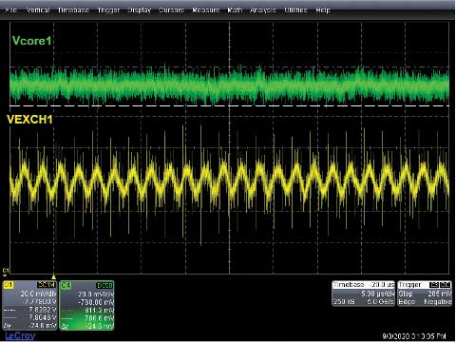
Task: Select the C1 -24.6 mV delta reading
Action: click(42, 325)
